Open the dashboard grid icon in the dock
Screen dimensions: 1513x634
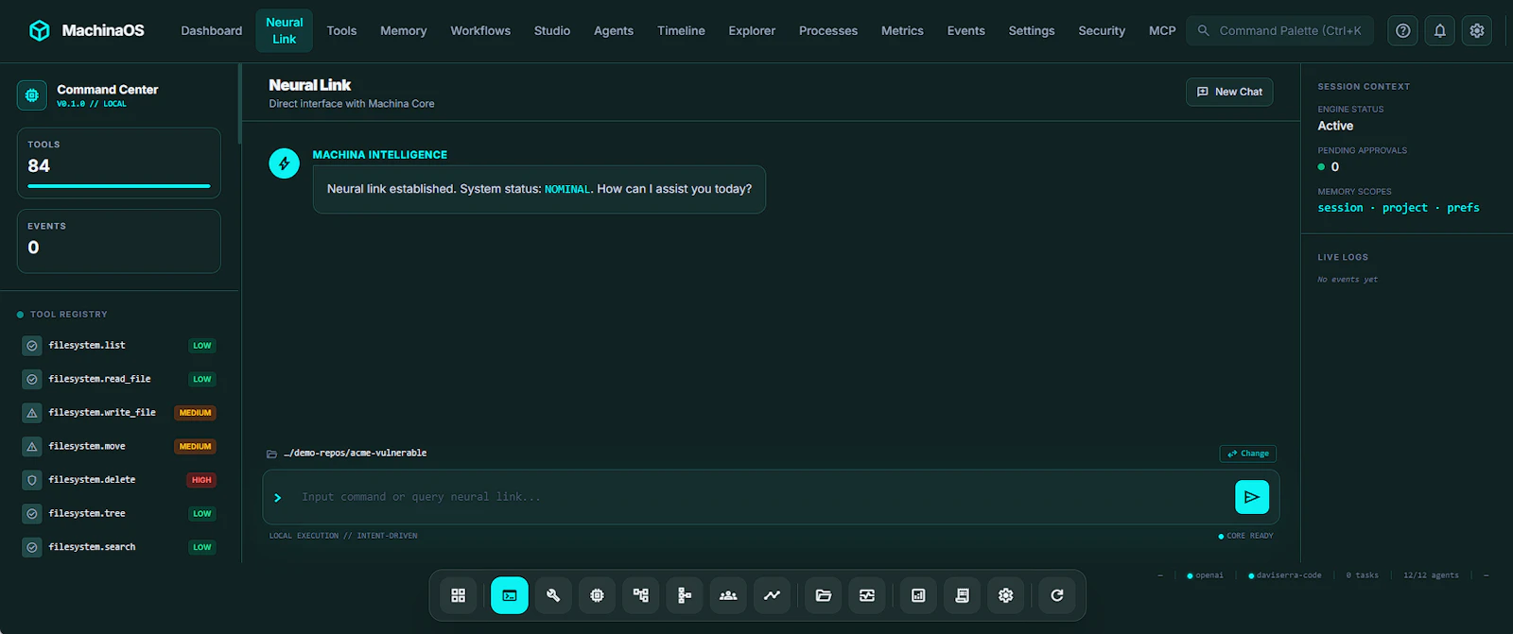[x=459, y=595]
